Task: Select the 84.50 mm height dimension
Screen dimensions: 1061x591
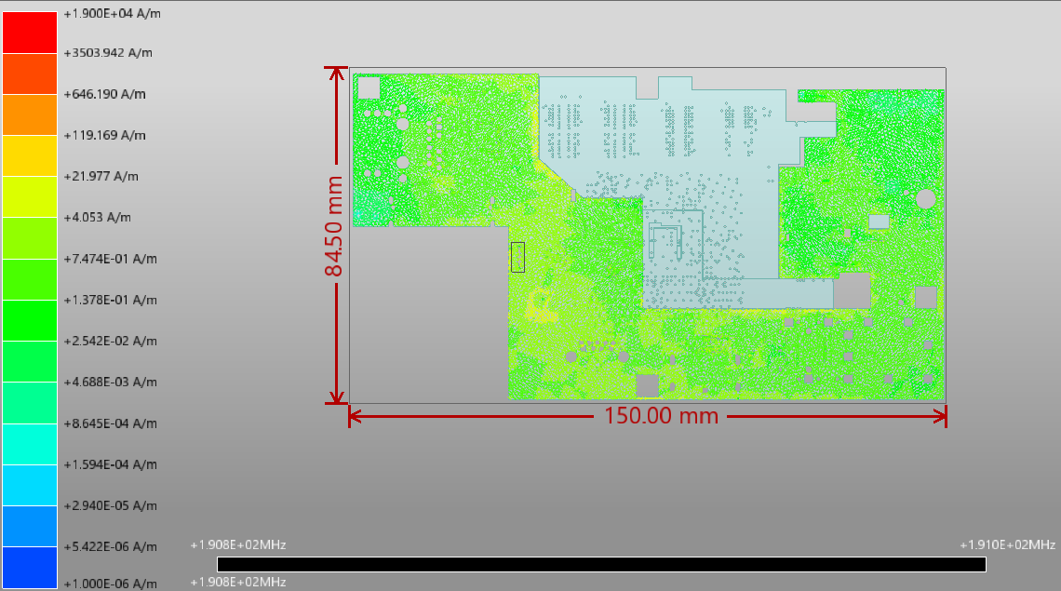Action: click(x=335, y=228)
